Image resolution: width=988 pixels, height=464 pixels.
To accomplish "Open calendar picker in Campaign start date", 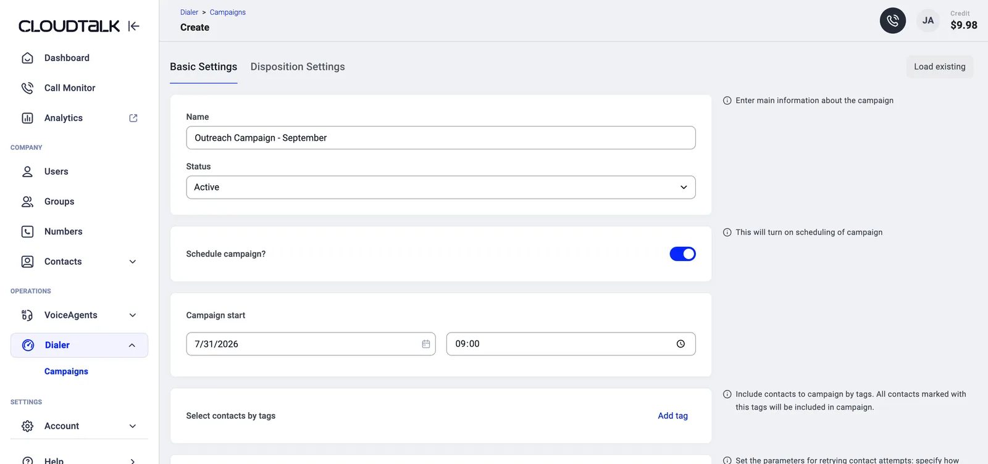I will 426,344.
